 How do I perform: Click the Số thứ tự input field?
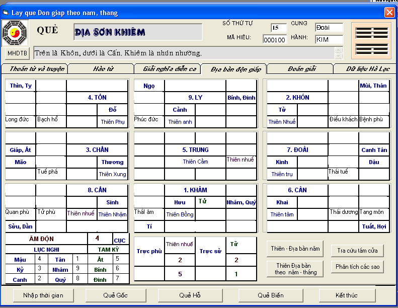pyautogui.click(x=279, y=28)
